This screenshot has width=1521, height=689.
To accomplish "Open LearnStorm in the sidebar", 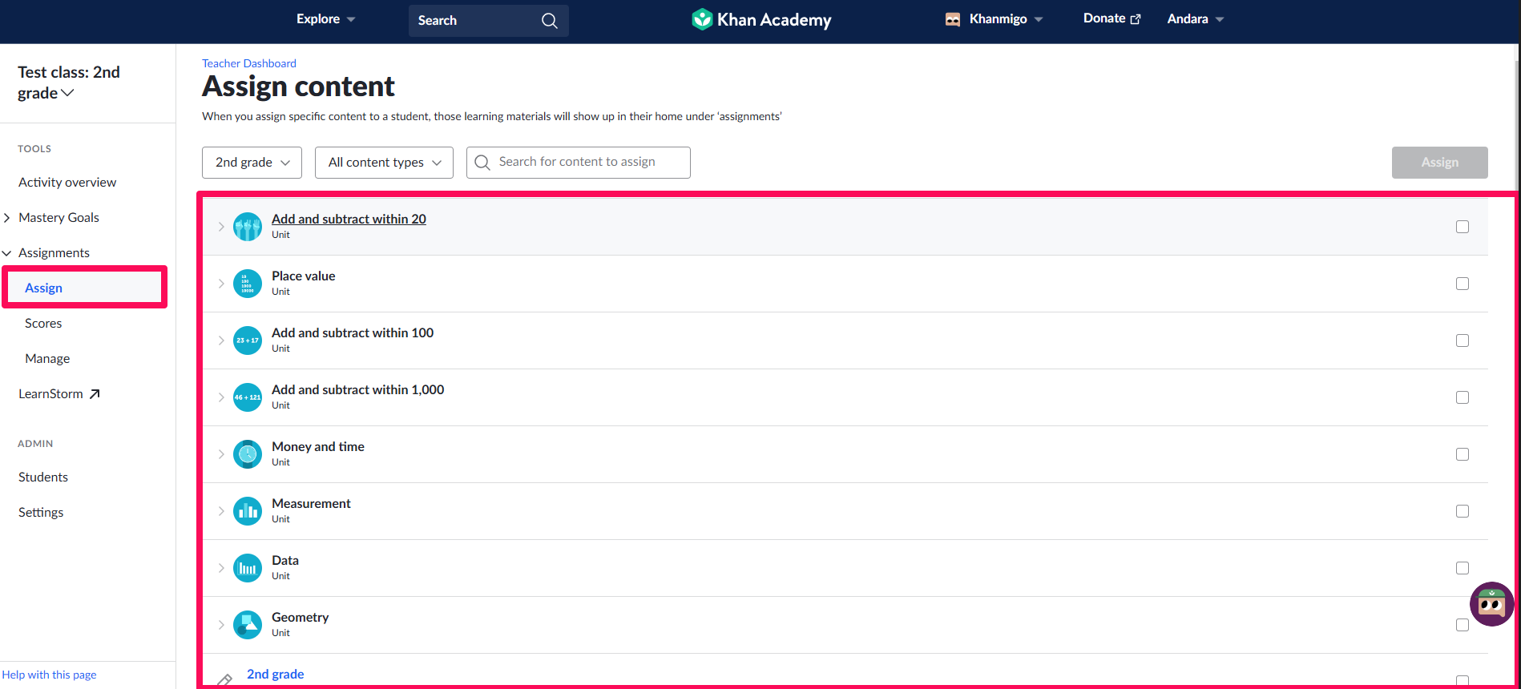I will pyautogui.click(x=59, y=393).
